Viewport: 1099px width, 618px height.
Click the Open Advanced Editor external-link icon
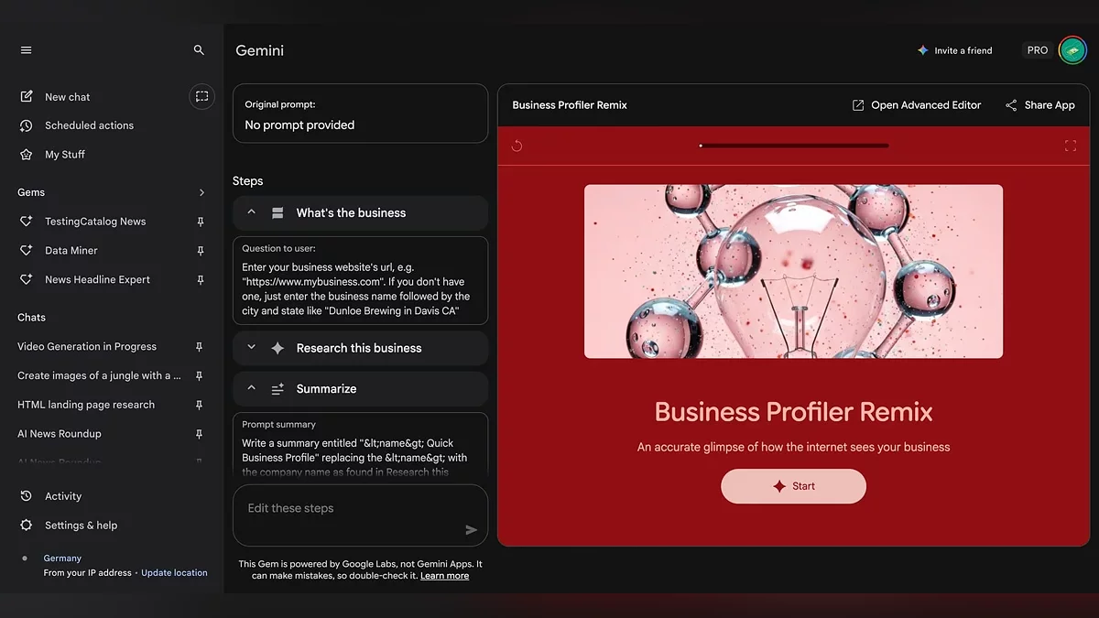[858, 105]
